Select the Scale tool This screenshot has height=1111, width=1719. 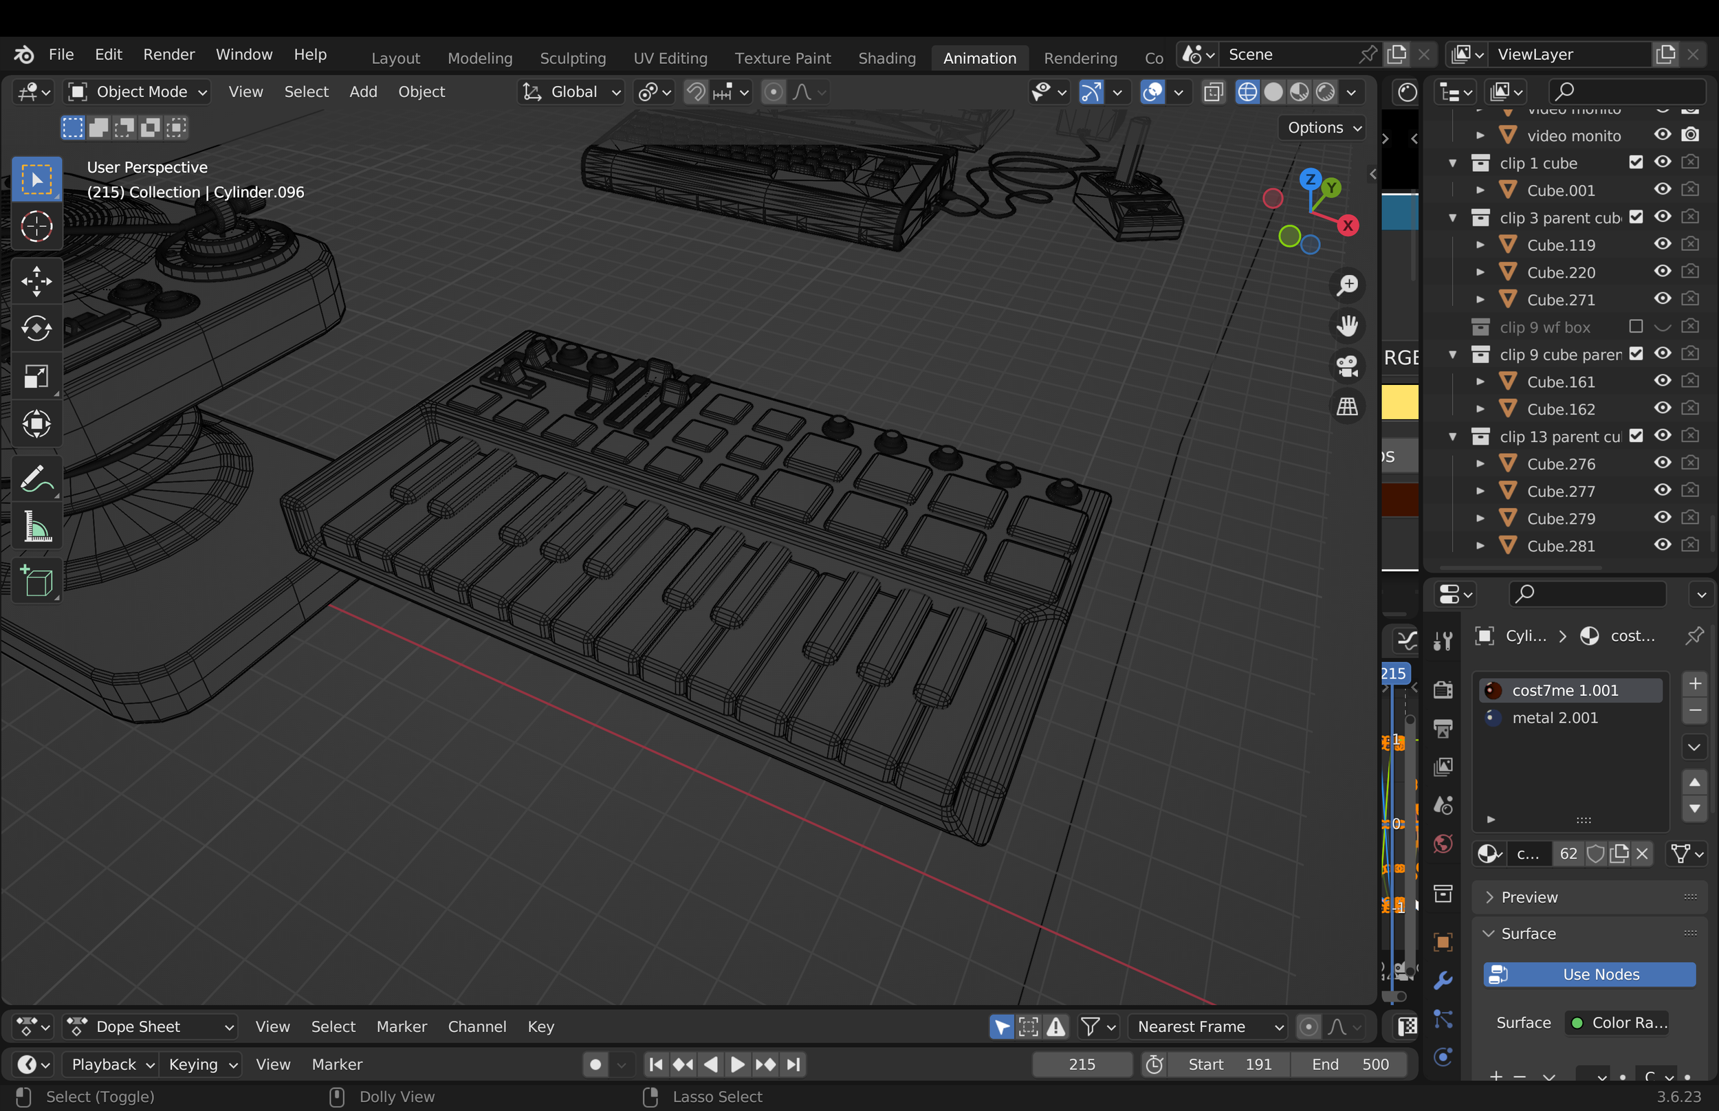[36, 377]
